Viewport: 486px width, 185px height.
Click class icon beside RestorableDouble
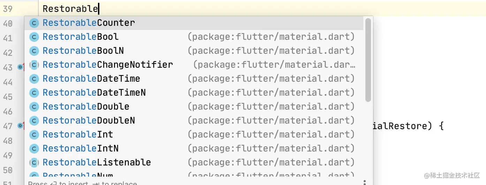[x=34, y=107]
